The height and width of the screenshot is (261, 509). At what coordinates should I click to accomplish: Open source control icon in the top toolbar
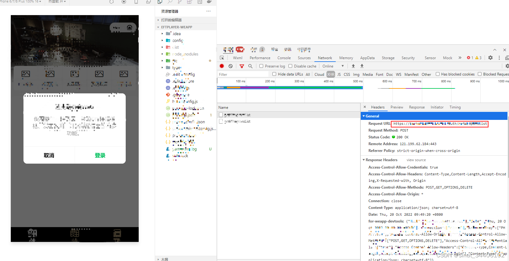pyautogui.click(x=179, y=2)
